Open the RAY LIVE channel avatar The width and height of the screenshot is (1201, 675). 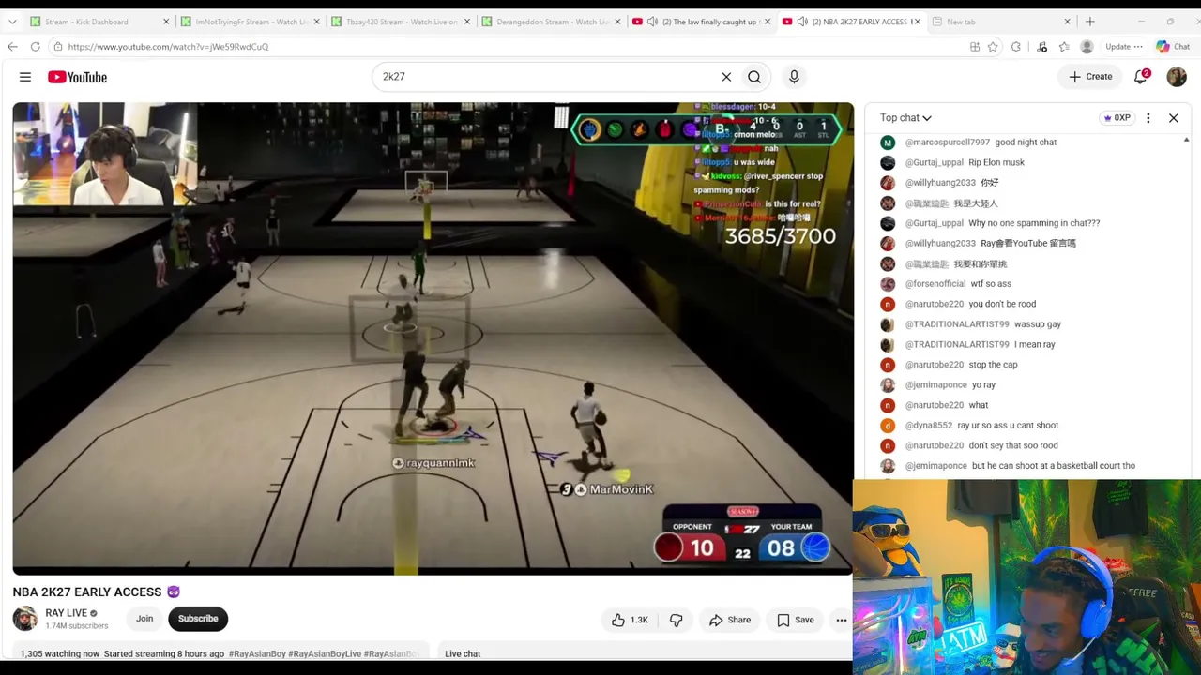pos(25,619)
